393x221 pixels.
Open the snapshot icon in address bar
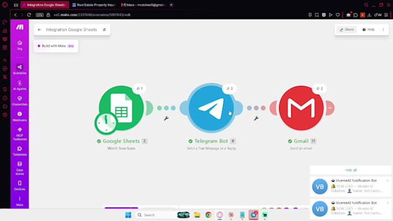click(x=317, y=15)
